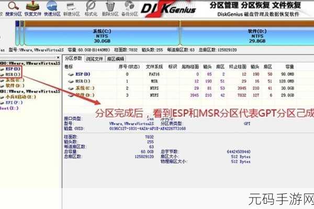The width and height of the screenshot is (314, 209).
Task: Click the 终止柱面 column header
Action: tap(238, 66)
